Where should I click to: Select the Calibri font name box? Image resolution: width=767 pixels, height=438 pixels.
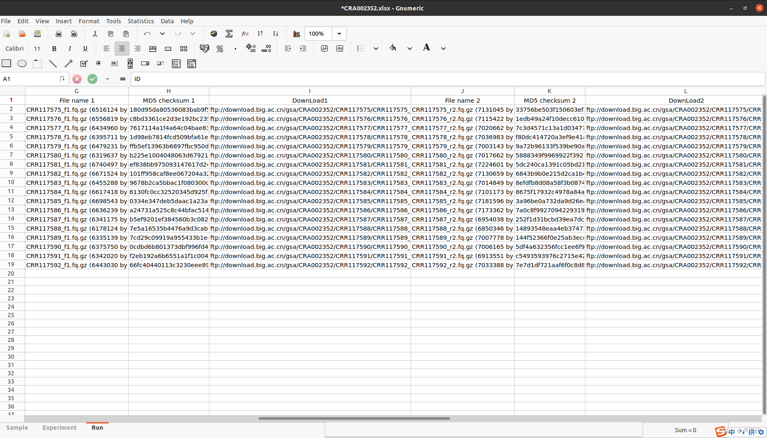tap(15, 49)
